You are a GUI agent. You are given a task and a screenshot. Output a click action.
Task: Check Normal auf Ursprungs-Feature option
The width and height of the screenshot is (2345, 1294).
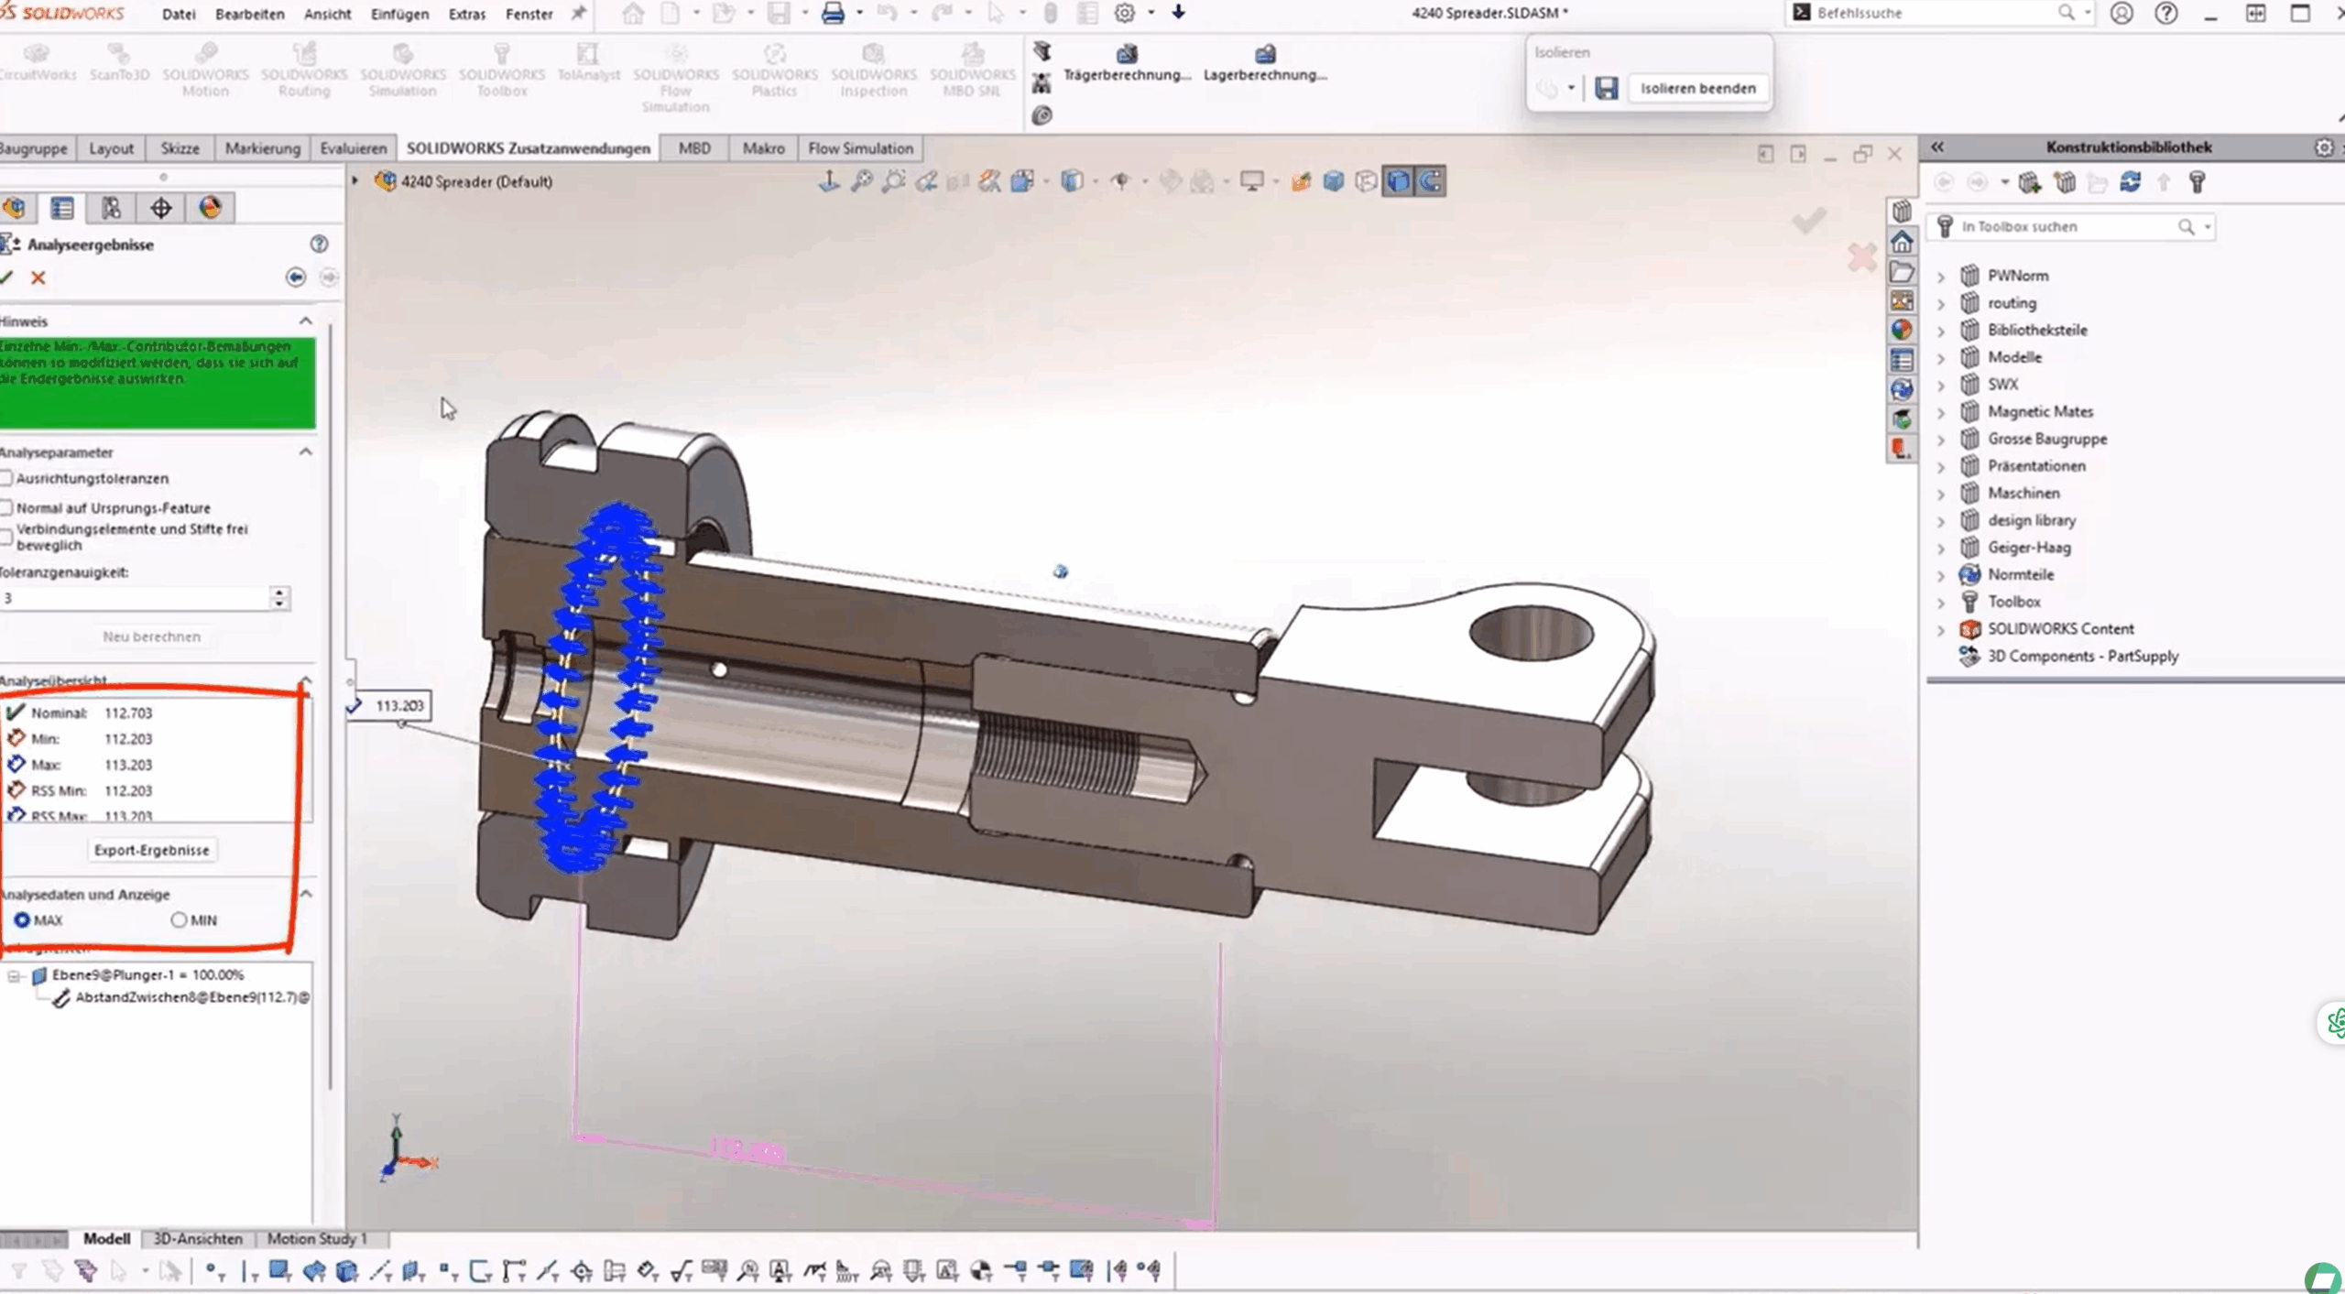point(7,507)
